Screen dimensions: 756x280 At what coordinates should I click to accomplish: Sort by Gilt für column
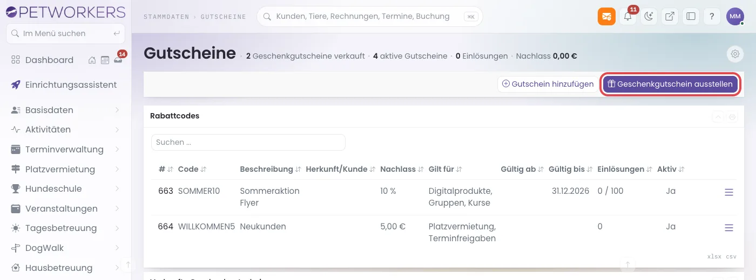tap(445, 169)
